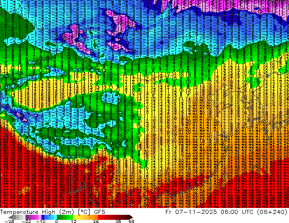Click the -10 legend label

[x=41, y=221]
